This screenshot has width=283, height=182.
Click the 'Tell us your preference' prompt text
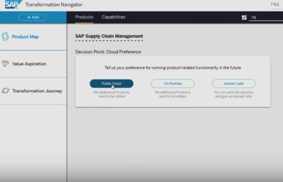pyautogui.click(x=173, y=68)
